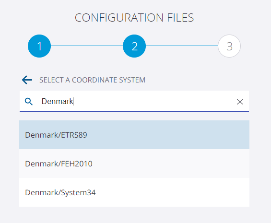Place cursor in the typed Denmark text

tap(57, 101)
